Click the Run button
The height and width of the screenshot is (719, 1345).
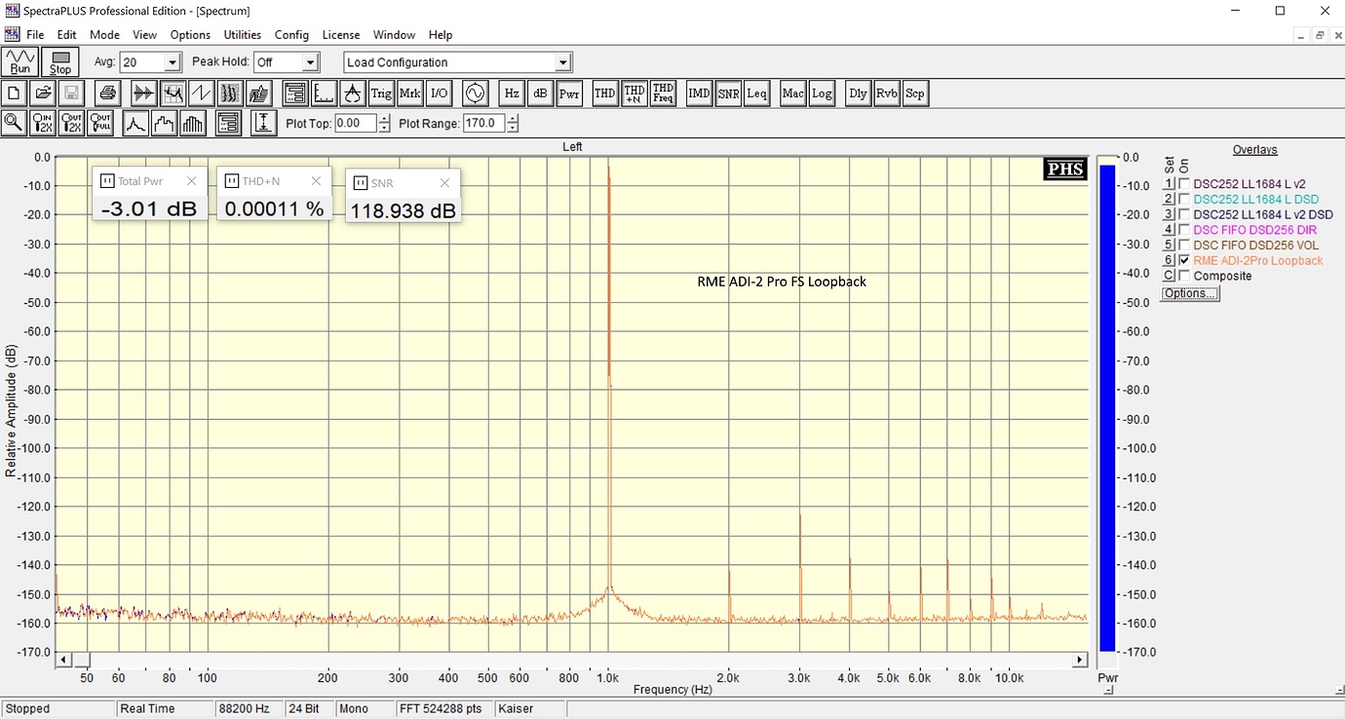(x=20, y=62)
